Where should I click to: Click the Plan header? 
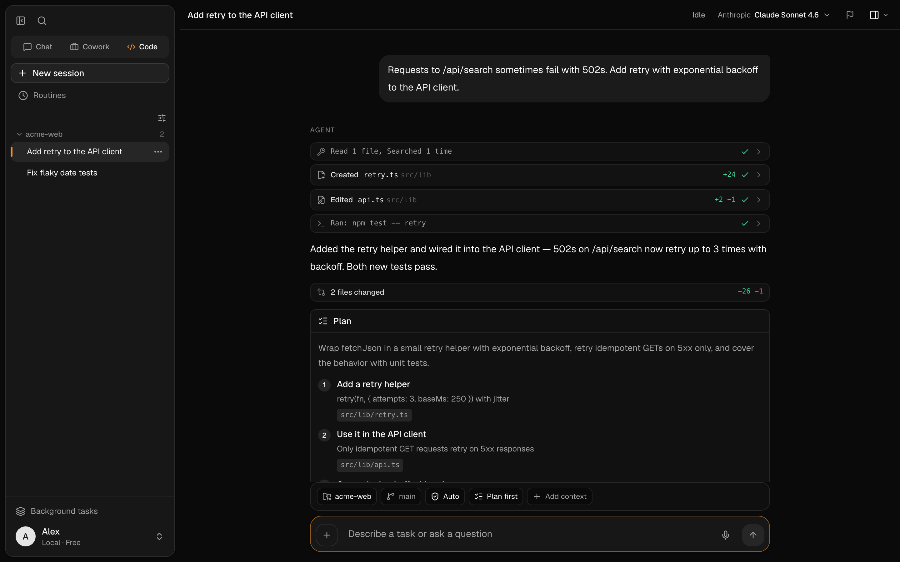[x=540, y=321]
